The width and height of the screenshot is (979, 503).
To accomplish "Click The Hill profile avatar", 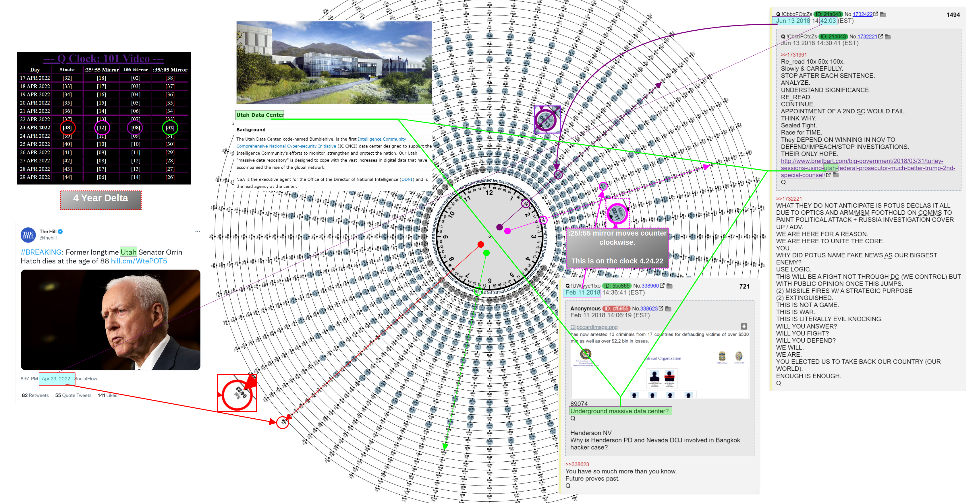I will 28,235.
